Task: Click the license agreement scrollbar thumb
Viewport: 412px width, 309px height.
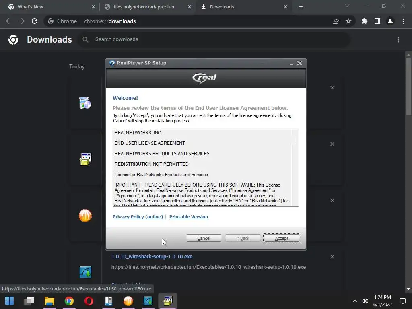Action: coord(295,140)
